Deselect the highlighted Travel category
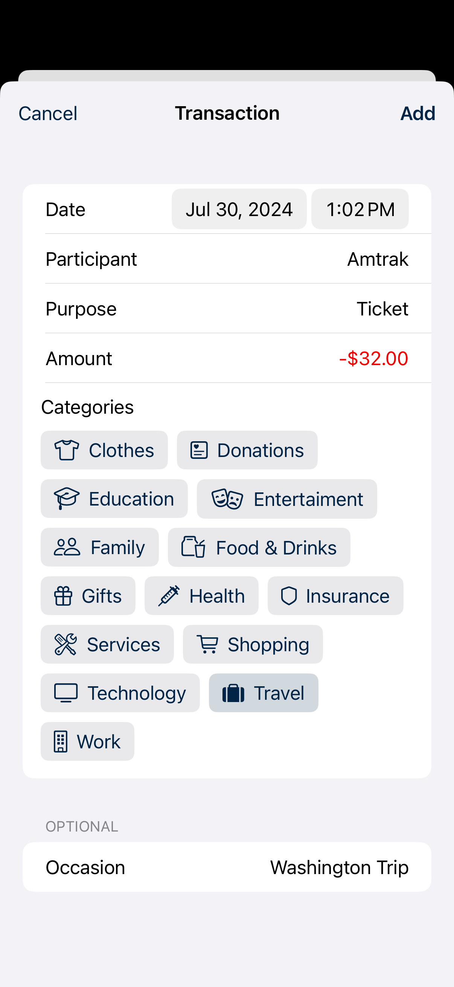Screen dimensions: 454x987 [x=264, y=693]
